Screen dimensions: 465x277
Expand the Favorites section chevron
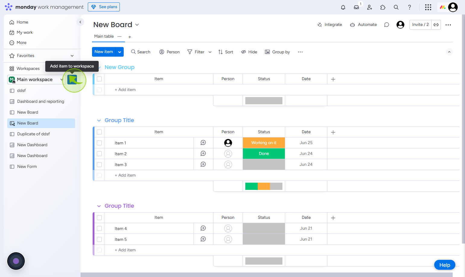[72, 56]
